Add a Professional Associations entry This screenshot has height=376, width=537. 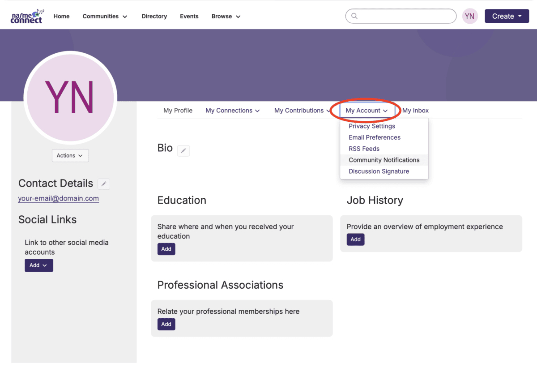coord(166,324)
